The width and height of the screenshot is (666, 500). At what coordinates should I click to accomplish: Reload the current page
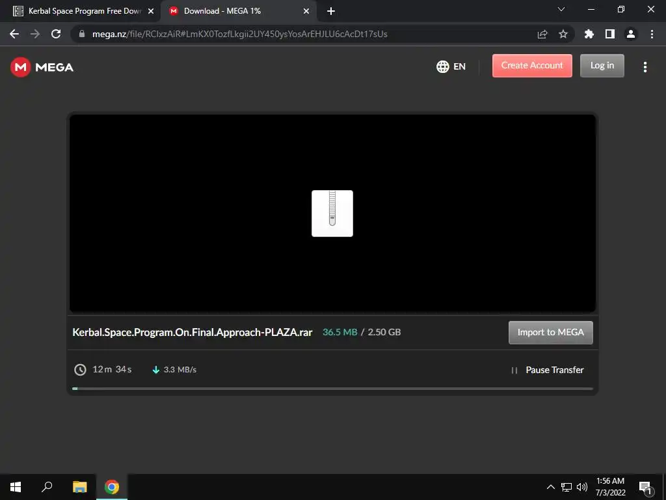pos(56,34)
